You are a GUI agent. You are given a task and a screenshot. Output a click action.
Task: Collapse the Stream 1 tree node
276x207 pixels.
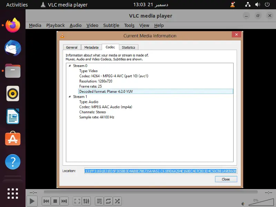coord(70,97)
